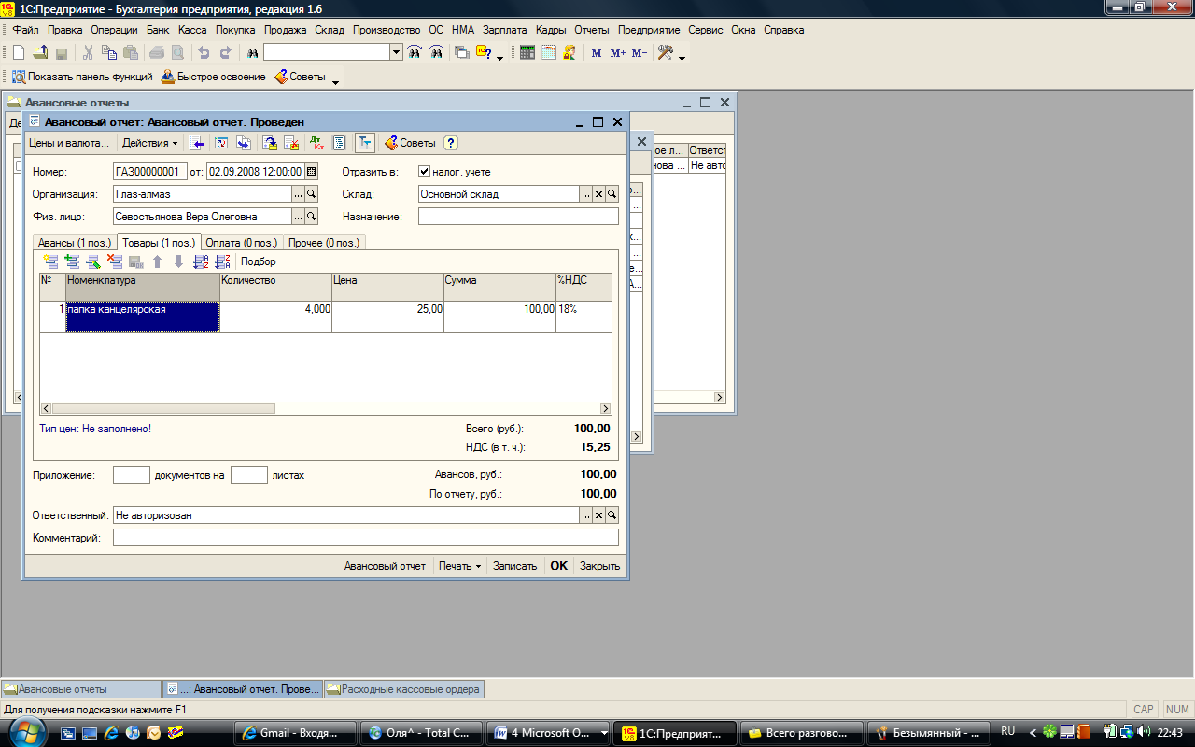Switch to the Оплата (0 поз.) tab
Image resolution: width=1195 pixels, height=747 pixels.
click(242, 242)
